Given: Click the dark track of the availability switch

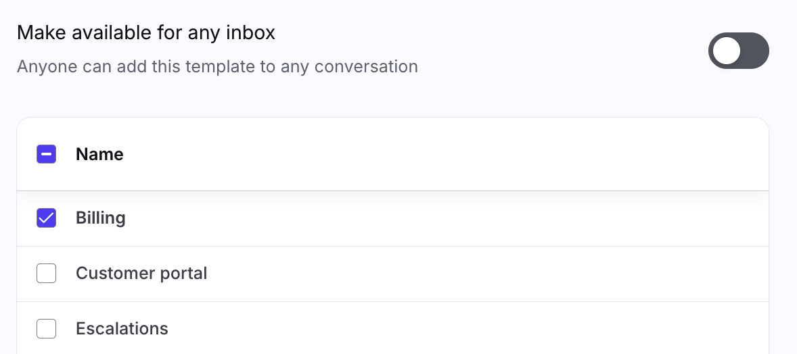Looking at the screenshot, I should click(754, 51).
